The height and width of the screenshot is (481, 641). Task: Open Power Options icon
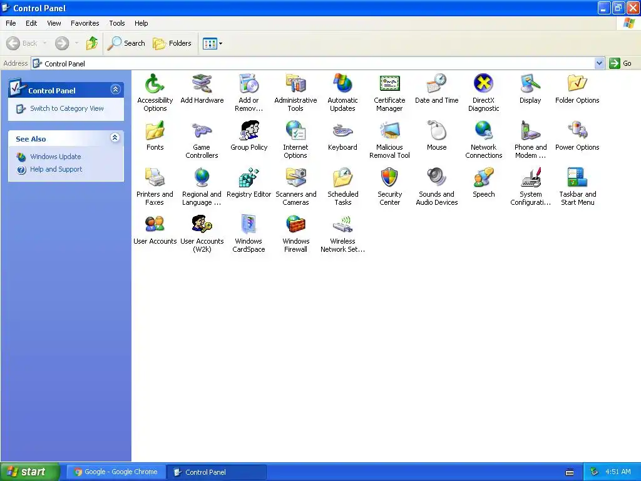577,130
